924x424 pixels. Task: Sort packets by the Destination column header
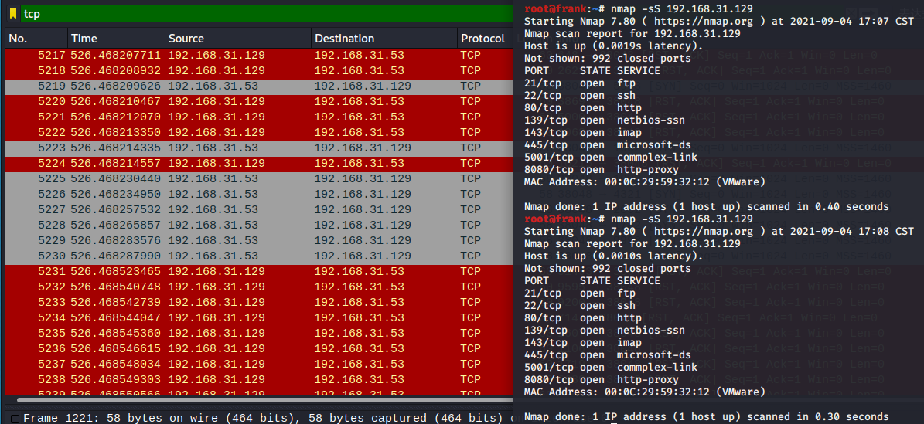[384, 39]
